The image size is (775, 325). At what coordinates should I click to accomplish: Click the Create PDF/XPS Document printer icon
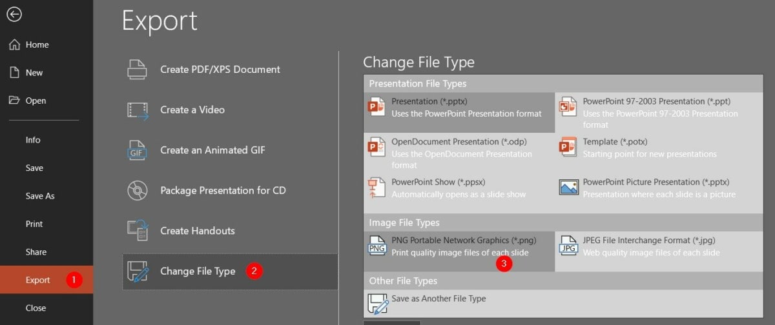tap(138, 70)
